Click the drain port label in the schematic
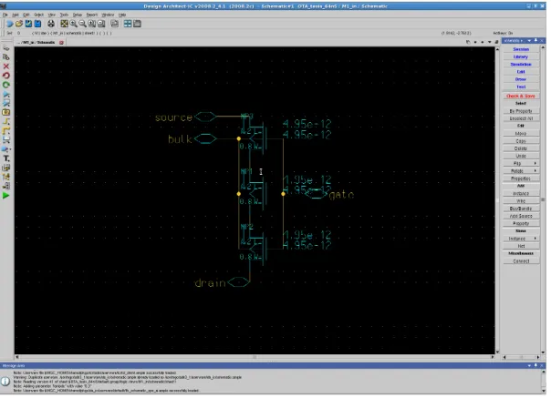 point(210,283)
